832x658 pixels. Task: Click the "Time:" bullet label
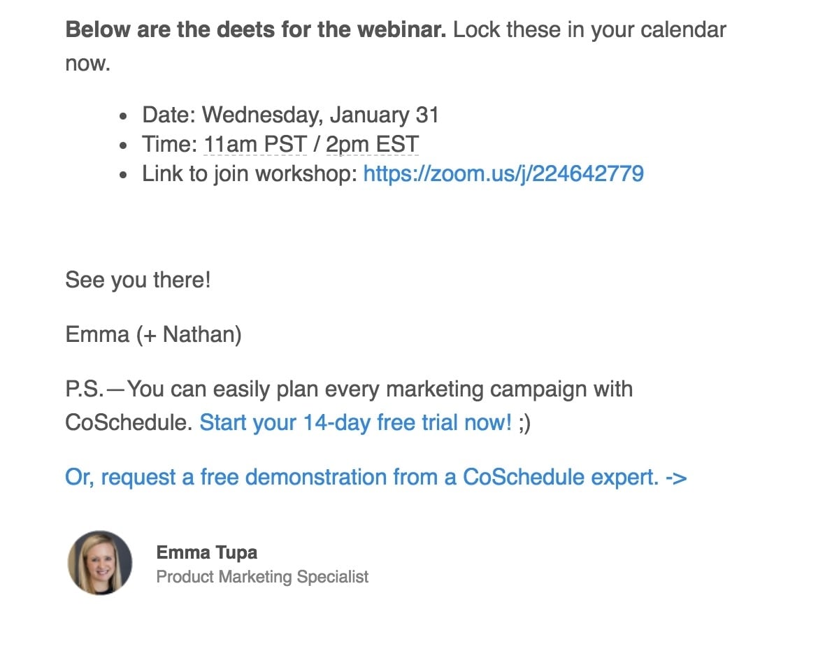(x=170, y=145)
